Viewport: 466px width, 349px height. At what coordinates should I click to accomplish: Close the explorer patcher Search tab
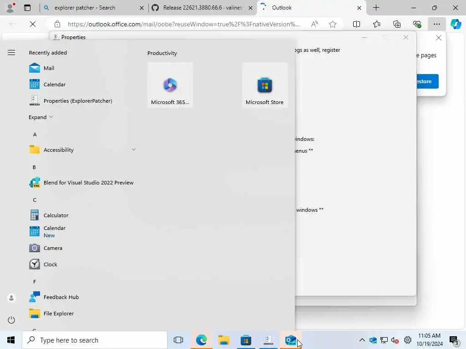(x=142, y=8)
